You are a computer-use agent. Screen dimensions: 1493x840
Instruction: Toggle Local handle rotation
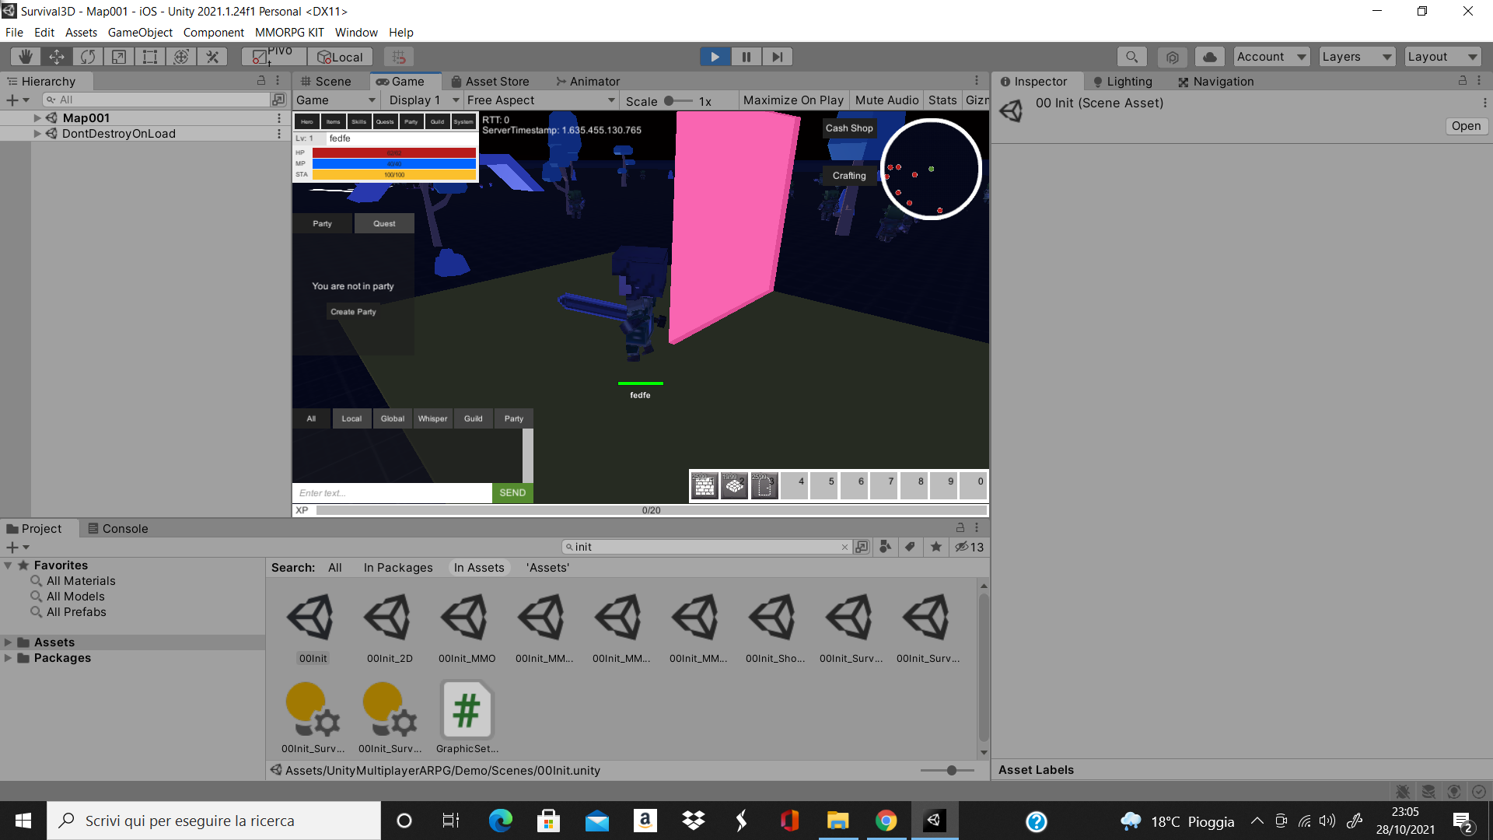tap(340, 57)
